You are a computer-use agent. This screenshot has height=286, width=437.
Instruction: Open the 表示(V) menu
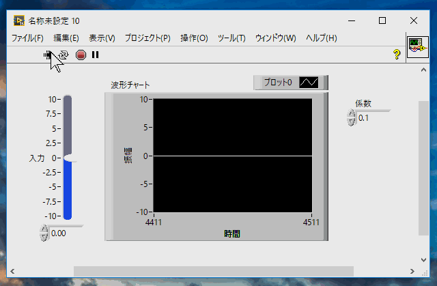click(x=102, y=38)
